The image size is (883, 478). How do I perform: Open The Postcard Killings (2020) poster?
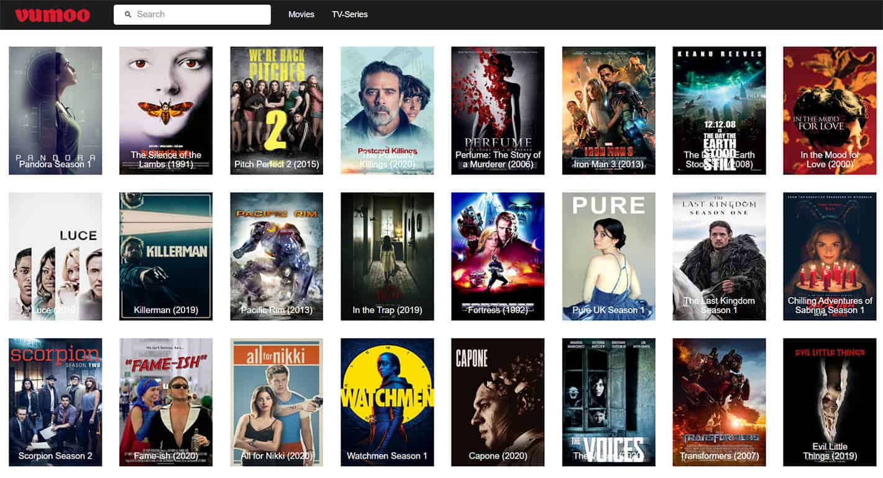pos(387,110)
